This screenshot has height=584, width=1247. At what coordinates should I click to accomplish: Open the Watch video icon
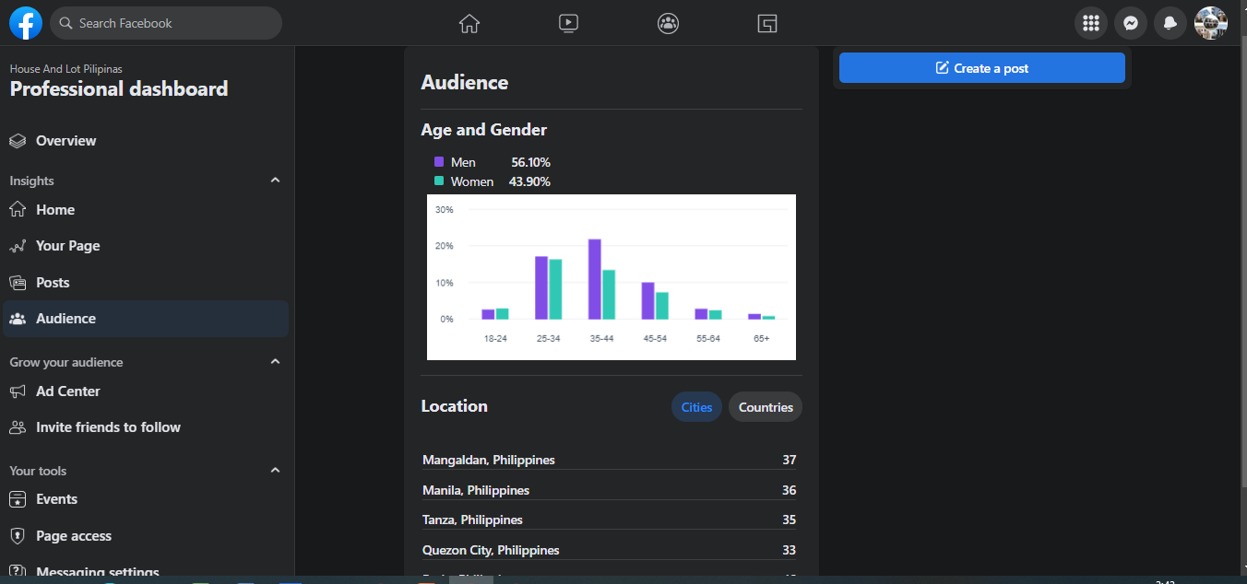point(569,23)
